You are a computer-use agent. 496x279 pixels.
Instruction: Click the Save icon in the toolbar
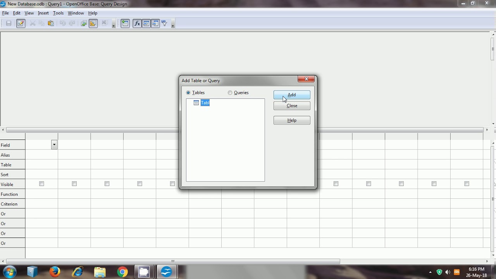[x=9, y=24]
